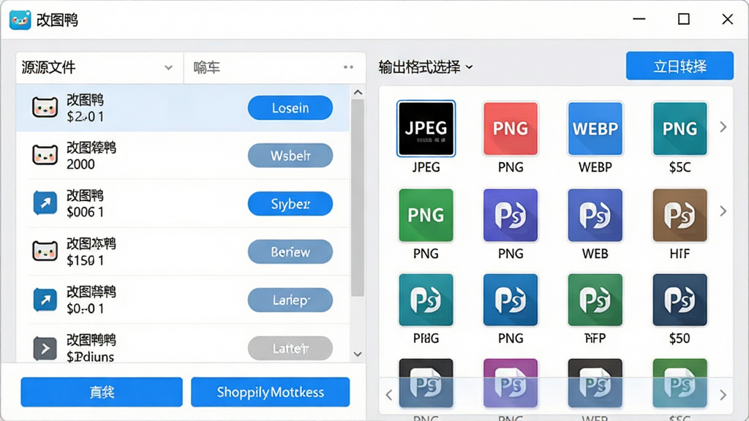
Task: Select the black JPEG format tile
Action: (426, 129)
